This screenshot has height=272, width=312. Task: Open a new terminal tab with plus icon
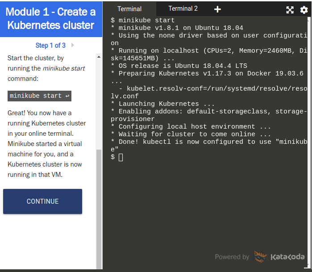pos(217,9)
